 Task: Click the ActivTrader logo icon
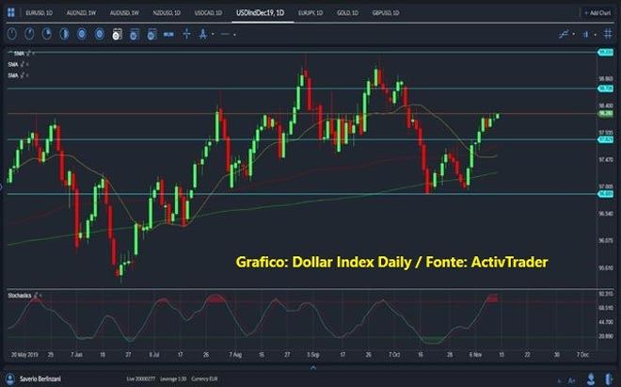tap(8, 13)
